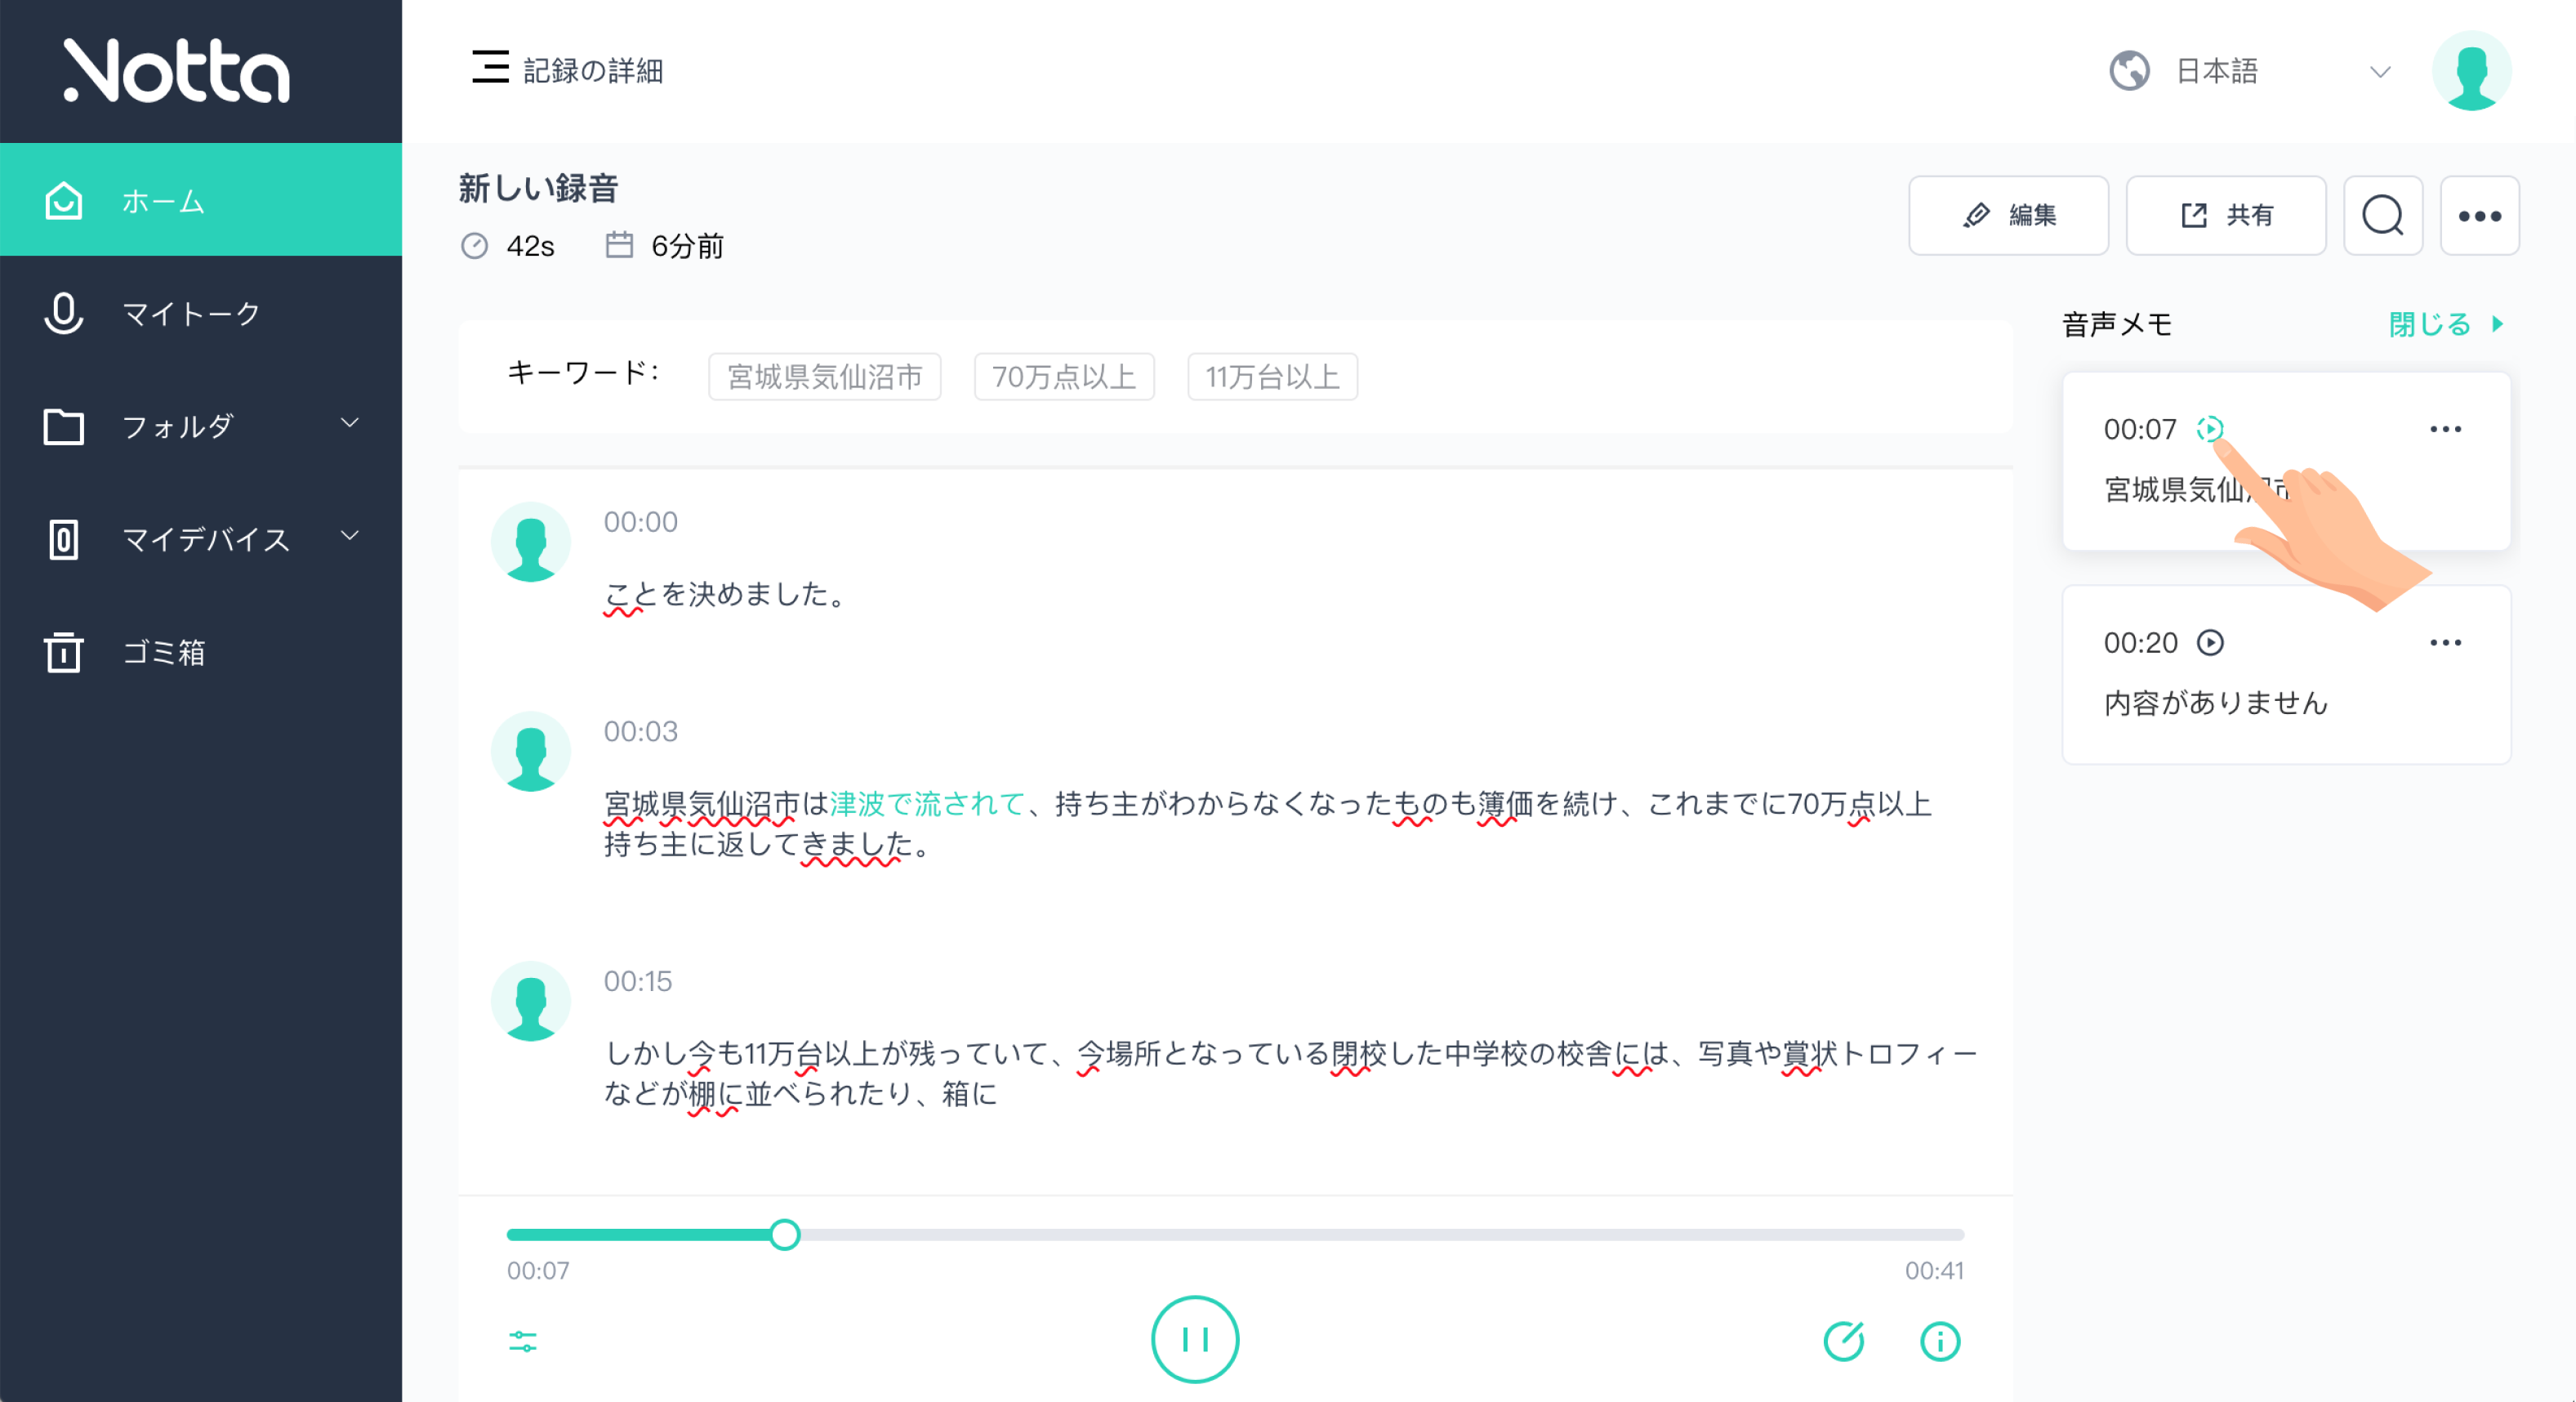Switch to the ホーム section
Viewport: 2576px width, 1402px height.
165,200
